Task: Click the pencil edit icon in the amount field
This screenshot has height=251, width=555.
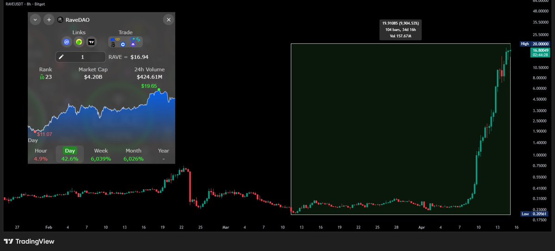Action: pos(61,57)
